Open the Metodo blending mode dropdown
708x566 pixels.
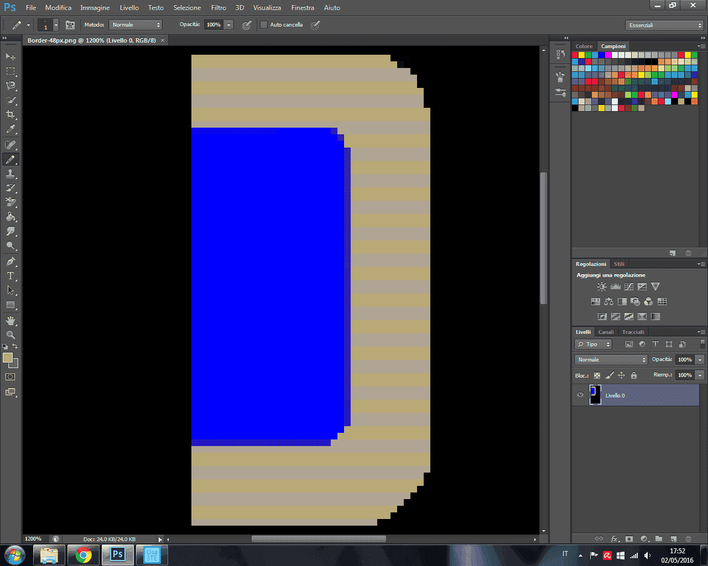pyautogui.click(x=136, y=25)
